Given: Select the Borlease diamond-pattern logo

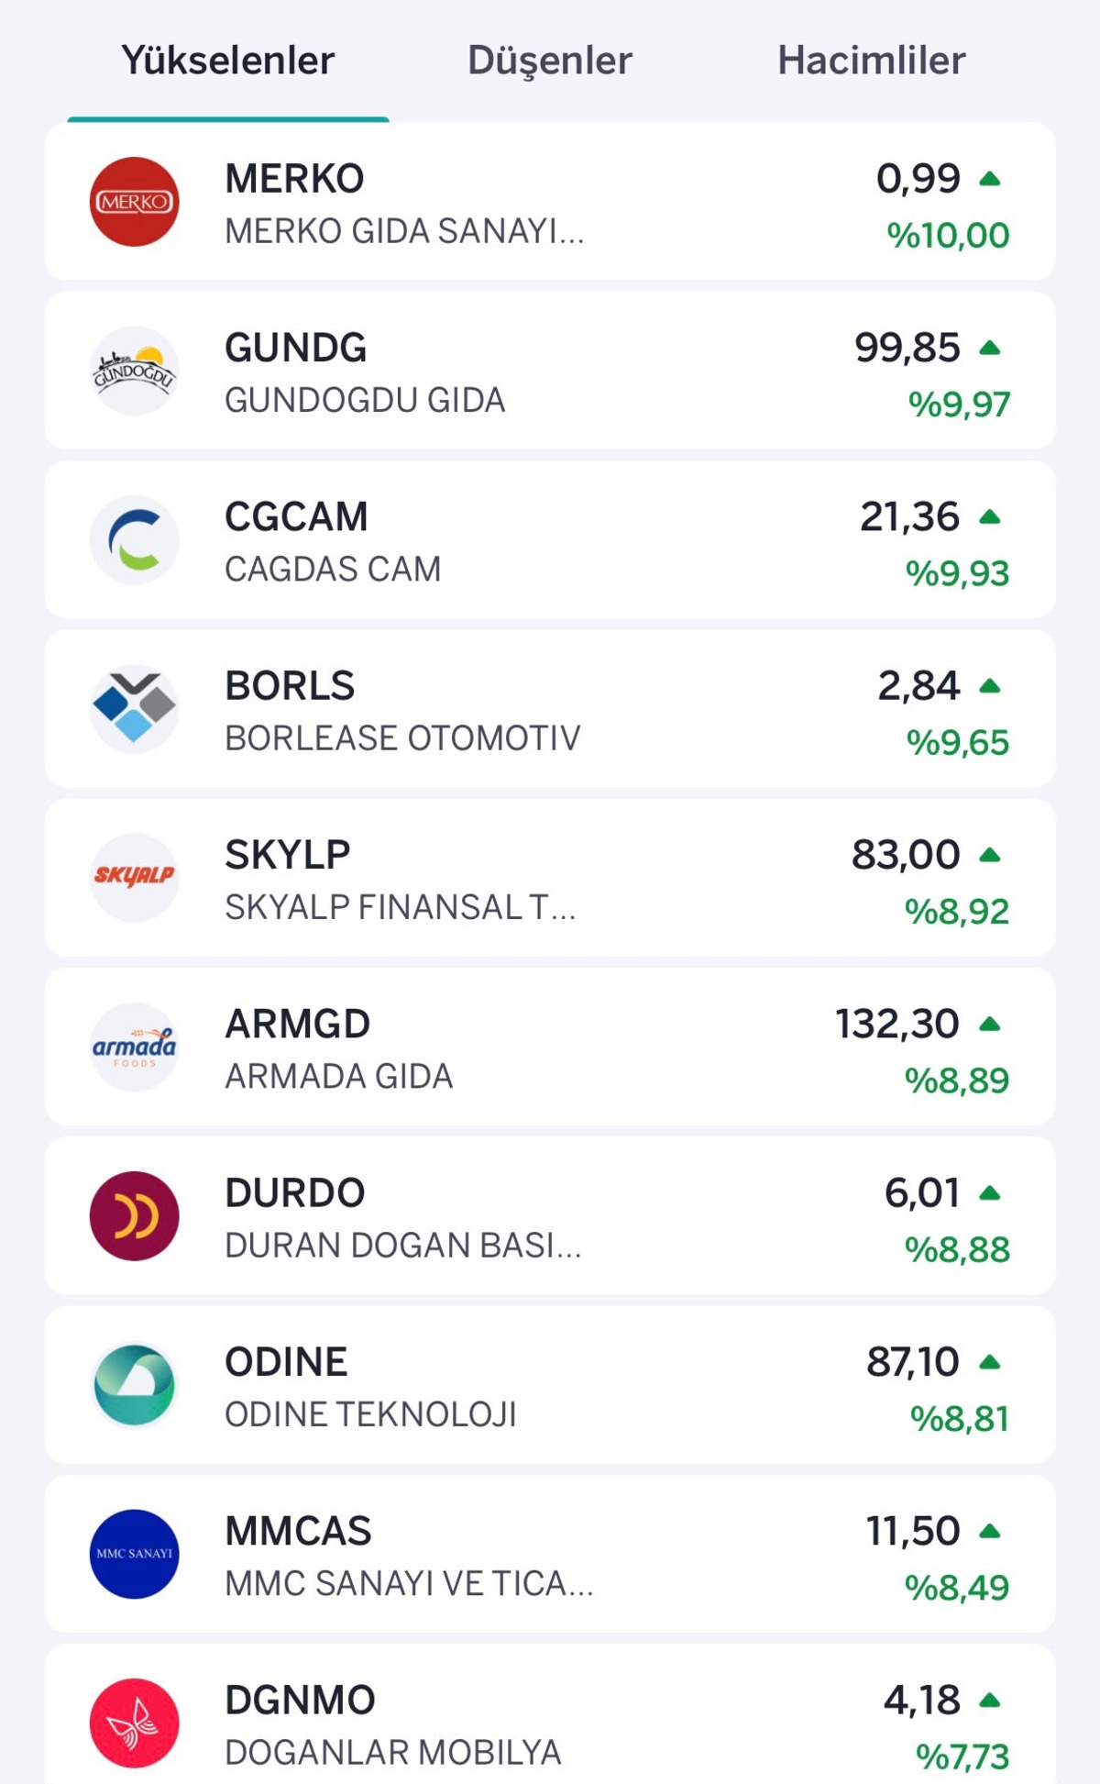Looking at the screenshot, I should point(134,708).
